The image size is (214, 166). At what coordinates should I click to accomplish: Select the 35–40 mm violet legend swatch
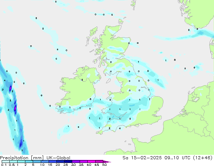click(83, 162)
